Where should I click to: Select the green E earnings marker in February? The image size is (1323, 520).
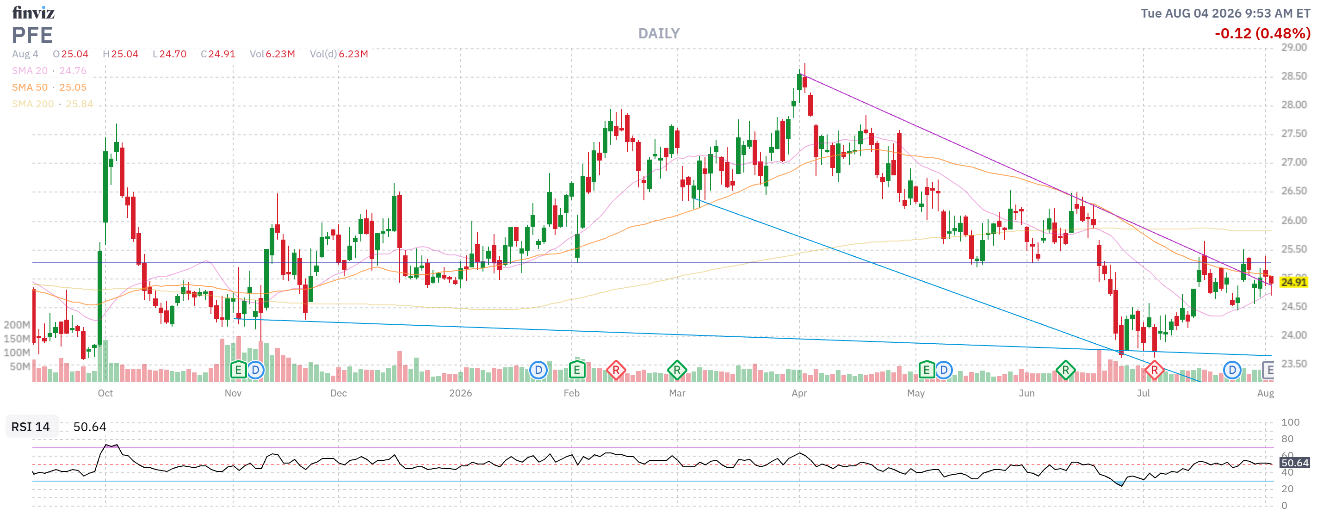(x=577, y=370)
